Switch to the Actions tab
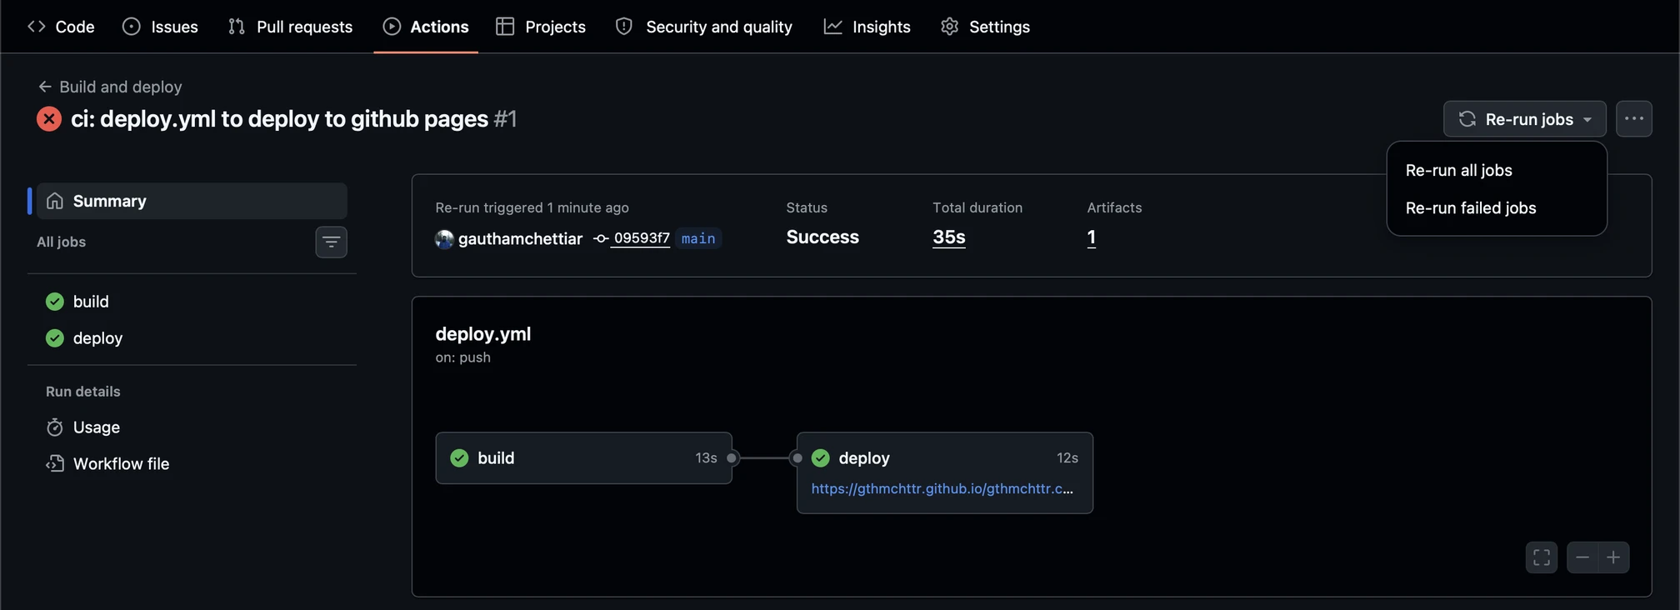 tap(426, 27)
